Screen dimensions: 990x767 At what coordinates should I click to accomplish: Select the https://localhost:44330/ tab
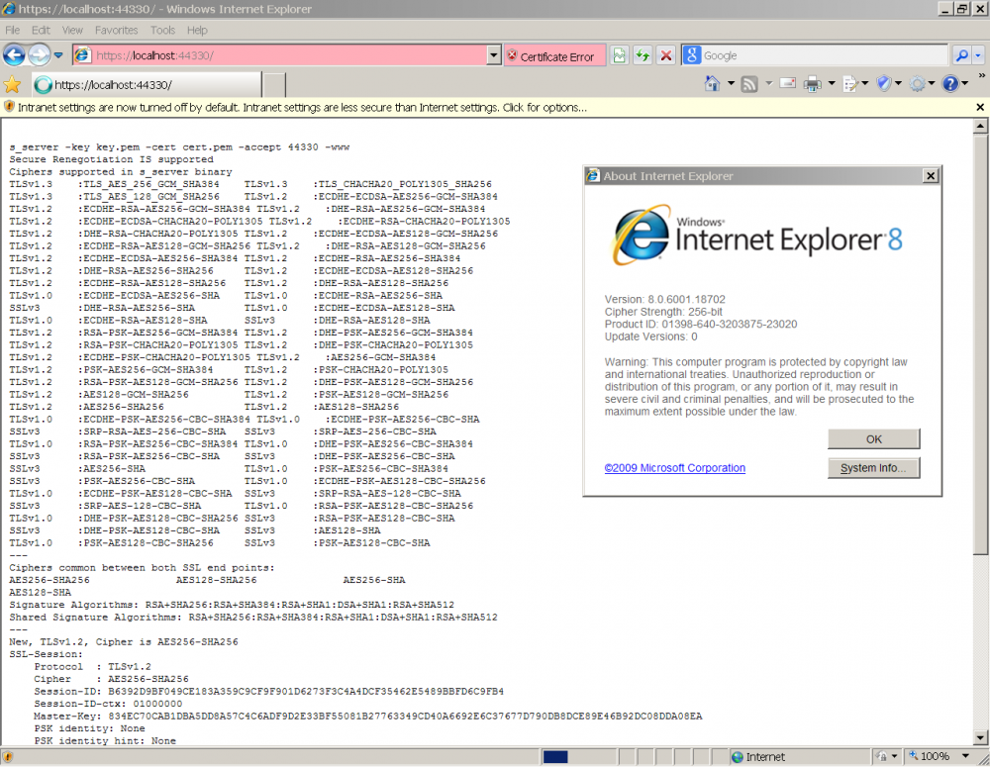tap(147, 85)
